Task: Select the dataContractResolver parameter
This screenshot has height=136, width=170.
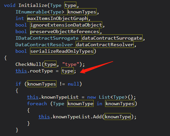Action: click(x=105, y=44)
